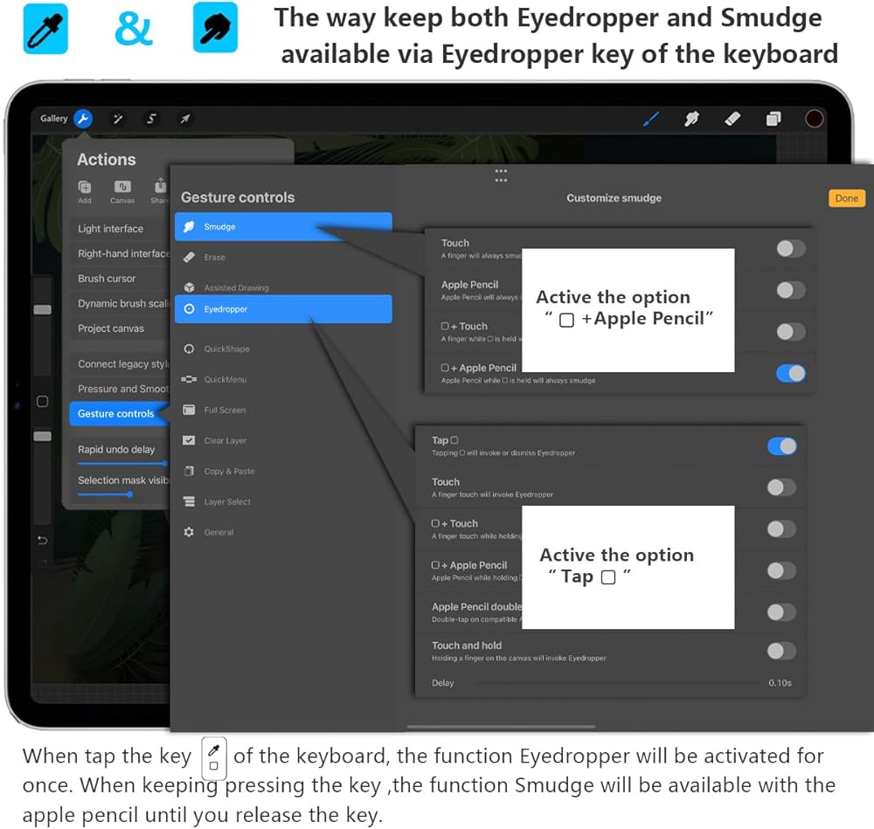Image resolution: width=874 pixels, height=829 pixels.
Task: Tap the undo arrow on sidebar
Action: (42, 541)
